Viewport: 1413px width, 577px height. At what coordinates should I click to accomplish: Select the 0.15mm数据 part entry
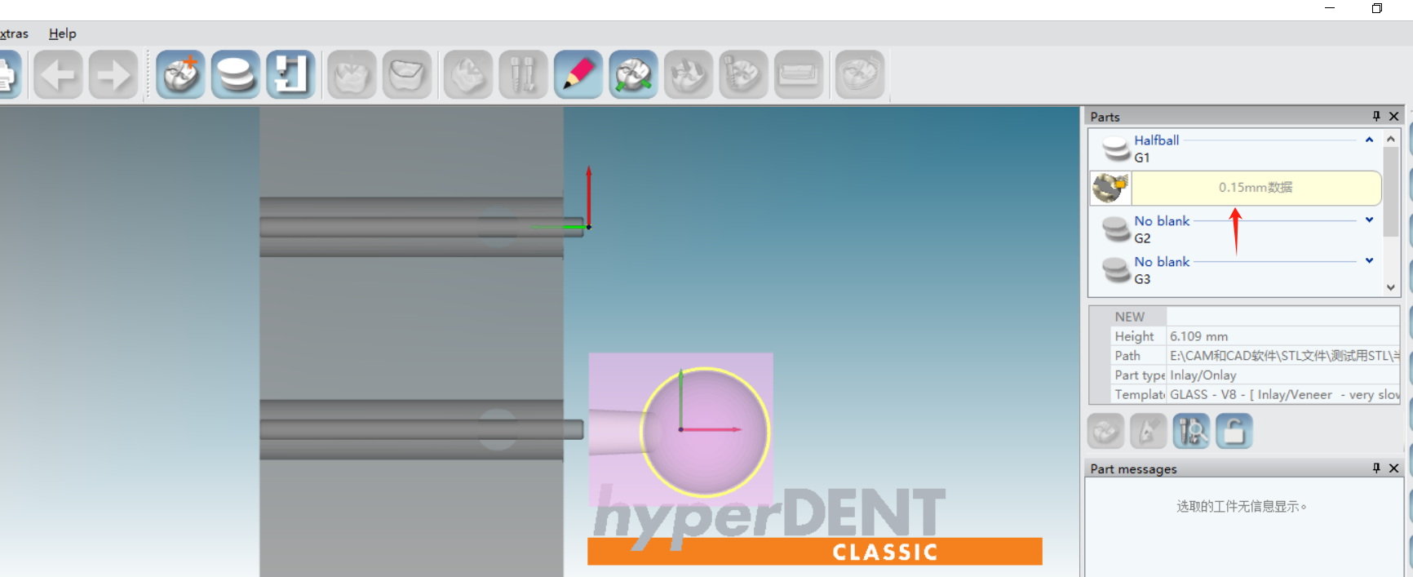pos(1255,188)
